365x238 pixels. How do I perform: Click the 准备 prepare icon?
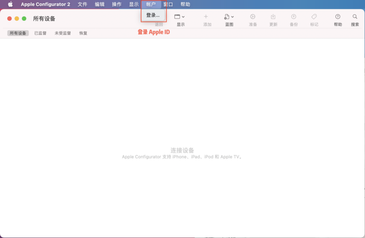click(252, 17)
